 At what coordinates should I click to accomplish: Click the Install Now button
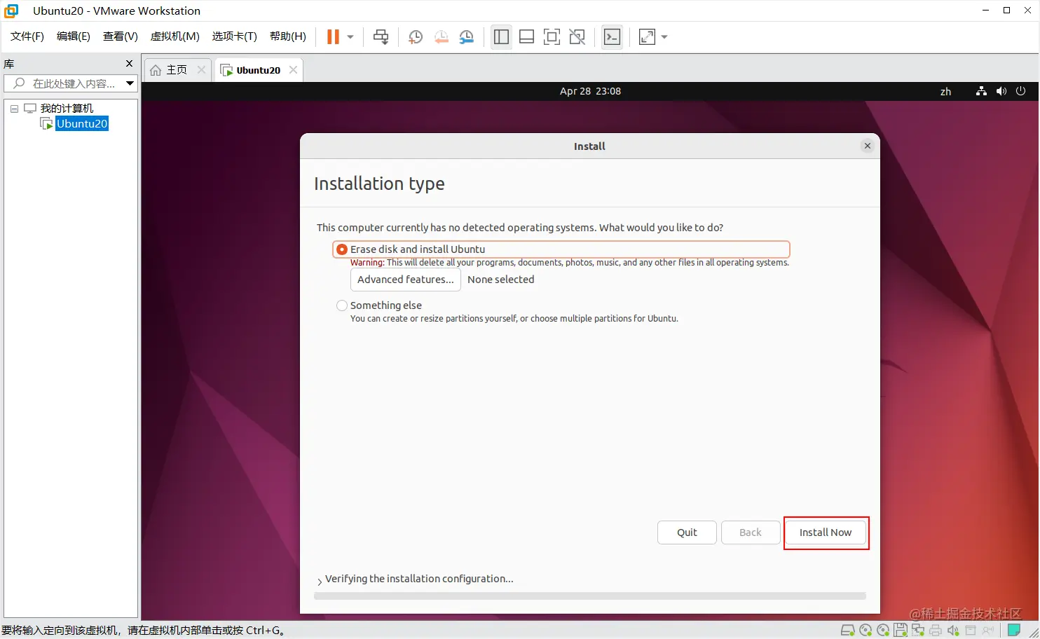click(x=826, y=532)
